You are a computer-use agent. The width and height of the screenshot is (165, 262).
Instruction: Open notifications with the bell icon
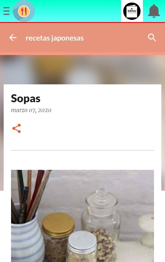click(x=154, y=11)
